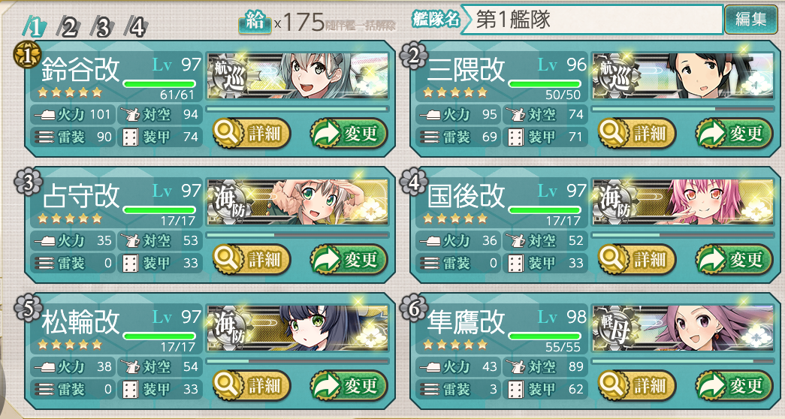Click the 給 resupply icon
The image size is (785, 419).
[255, 23]
